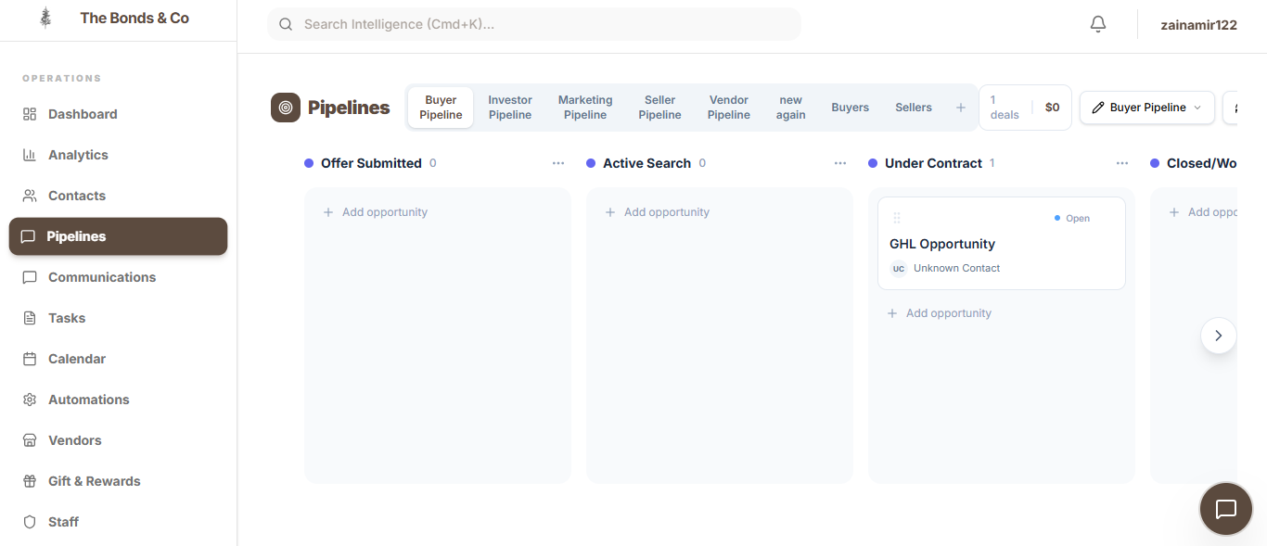Open the chat widget in the corner

pyautogui.click(x=1225, y=508)
